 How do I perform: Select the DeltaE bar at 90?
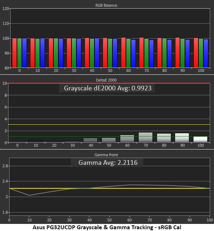click(182, 138)
